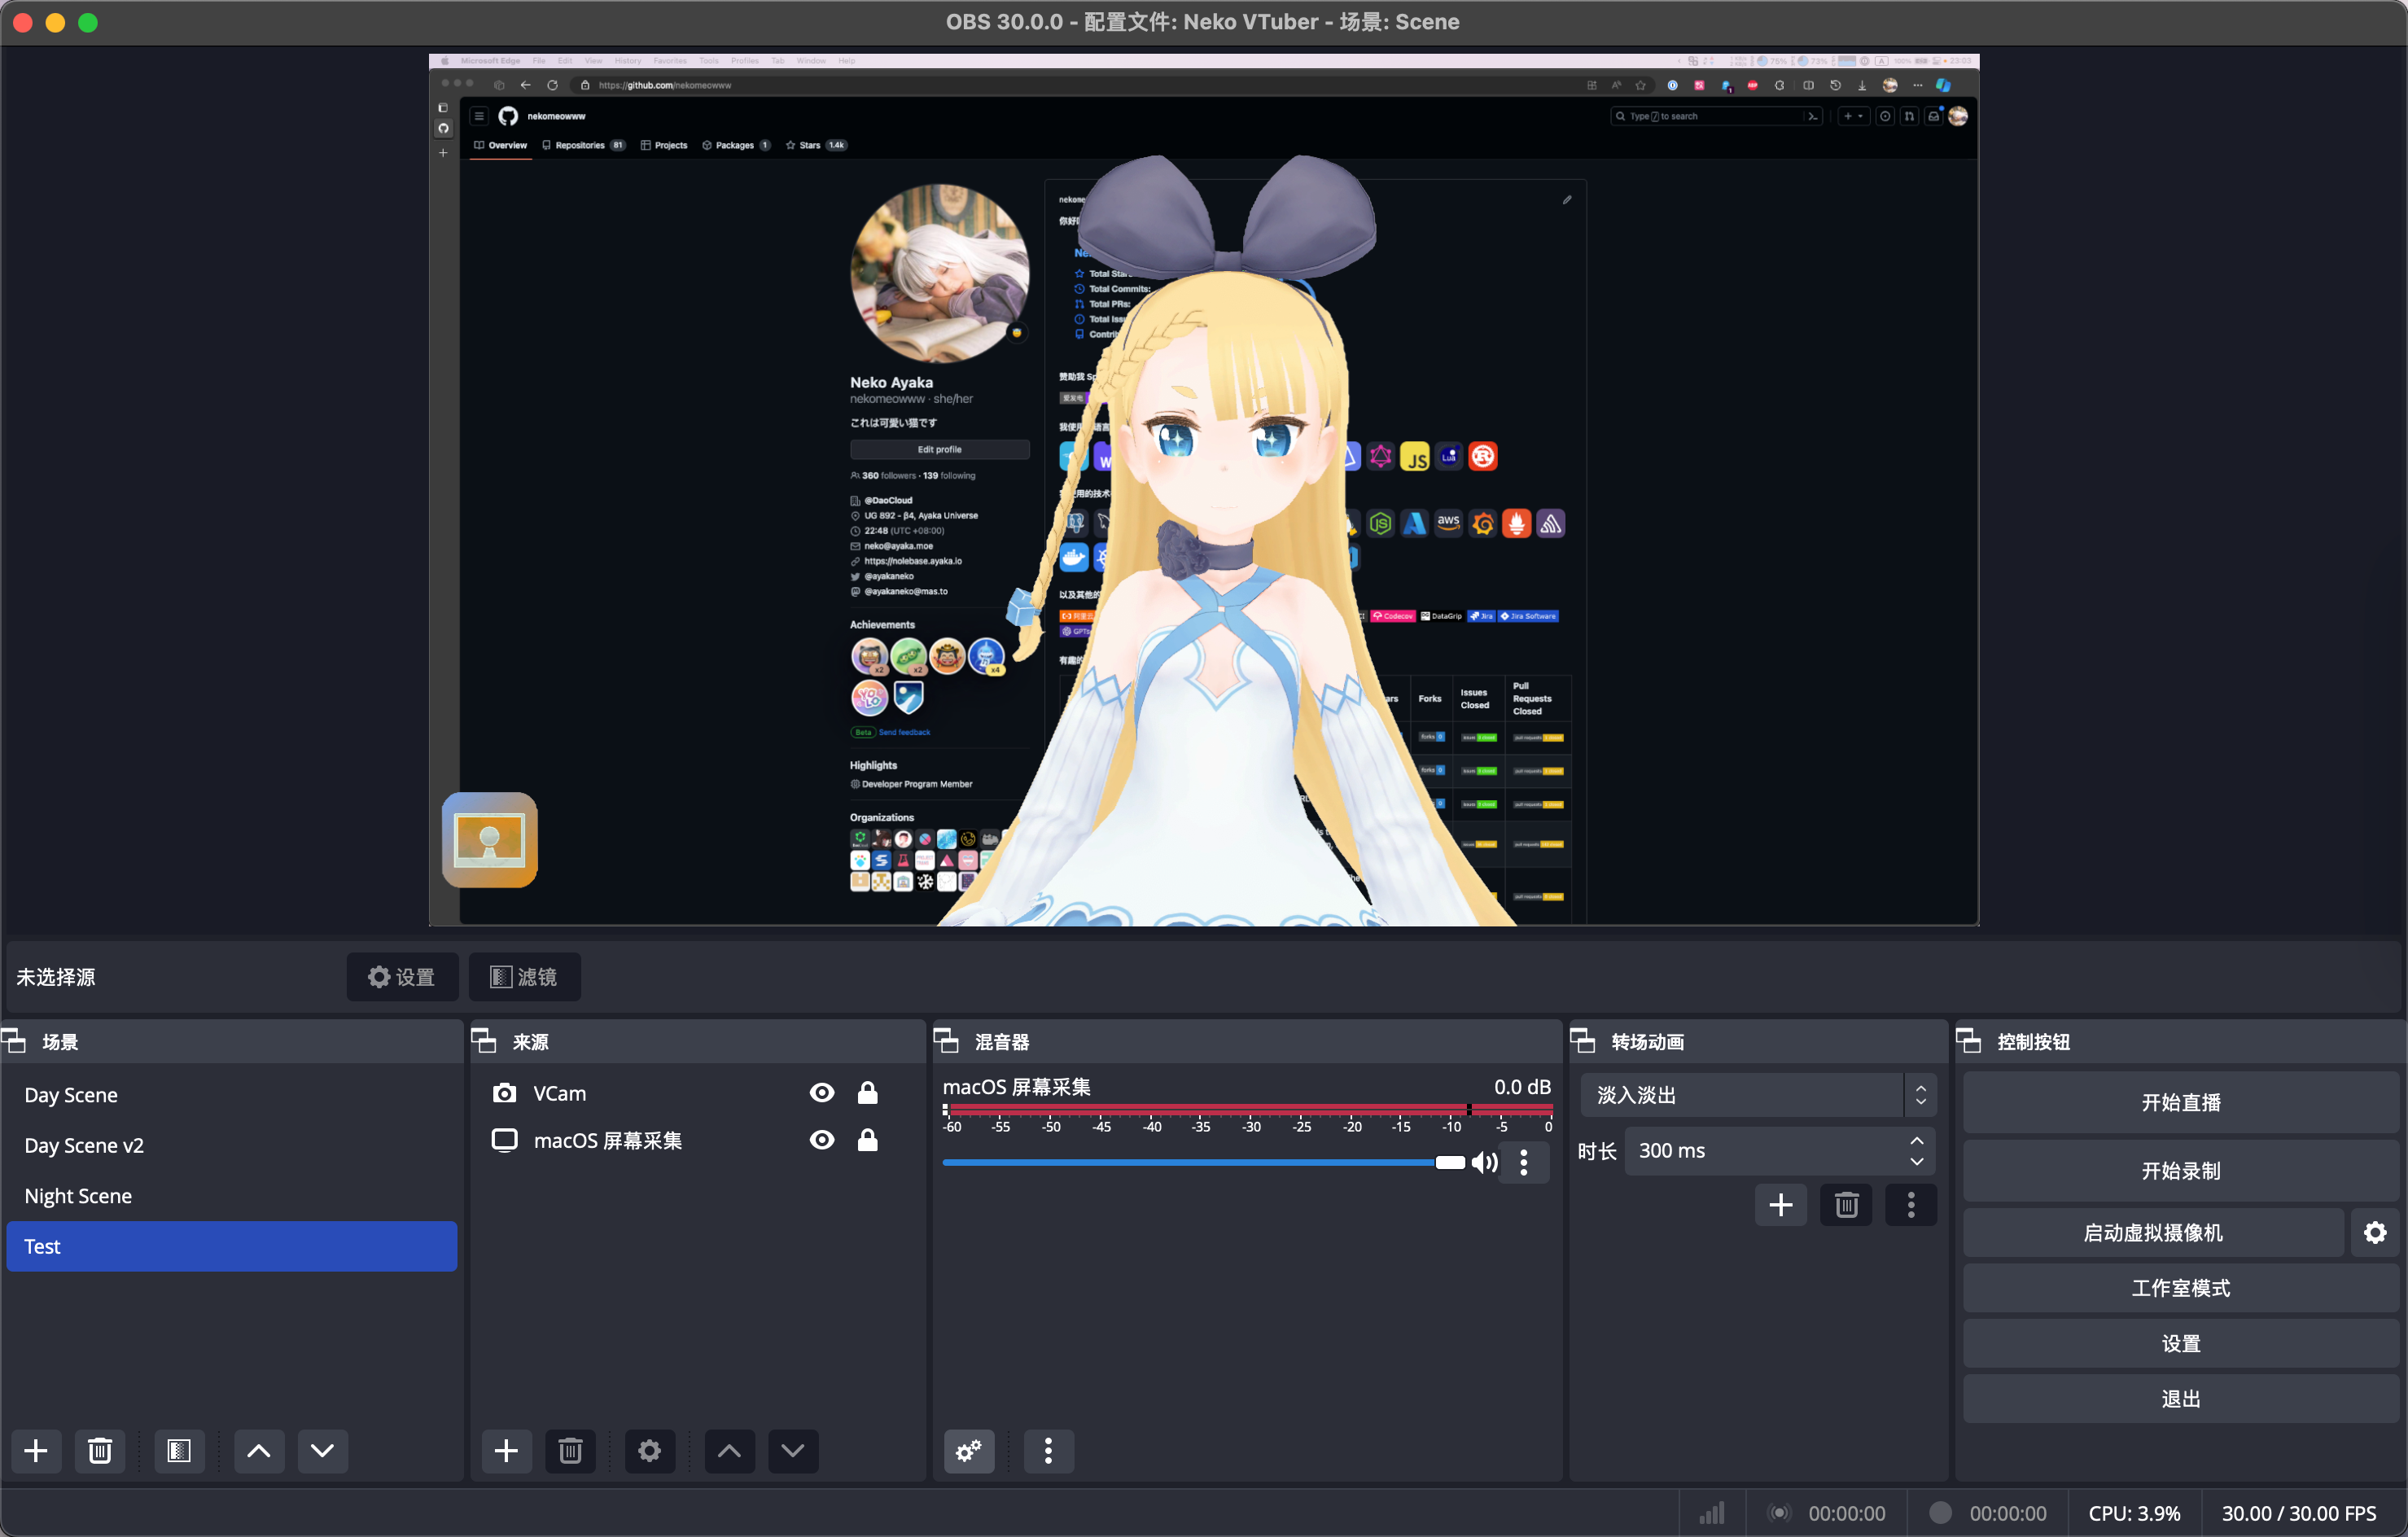The height and width of the screenshot is (1537, 2408).
Task: Click the add scene plus icon
Action: [36, 1450]
